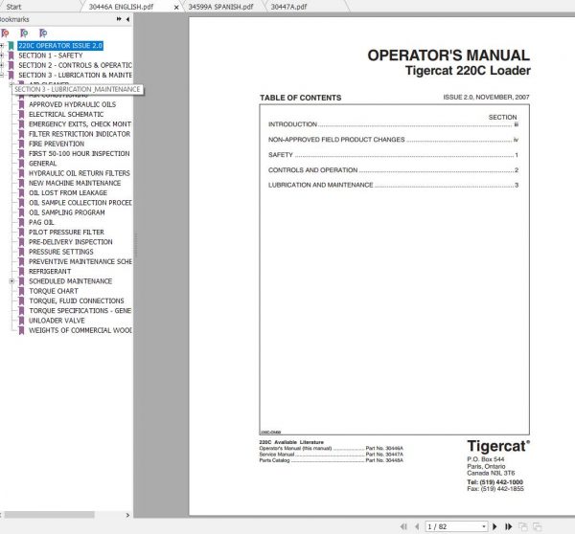Screen dimensions: 575x534
Task: Click the single-page view icon in the bottom bar
Action: click(523, 526)
